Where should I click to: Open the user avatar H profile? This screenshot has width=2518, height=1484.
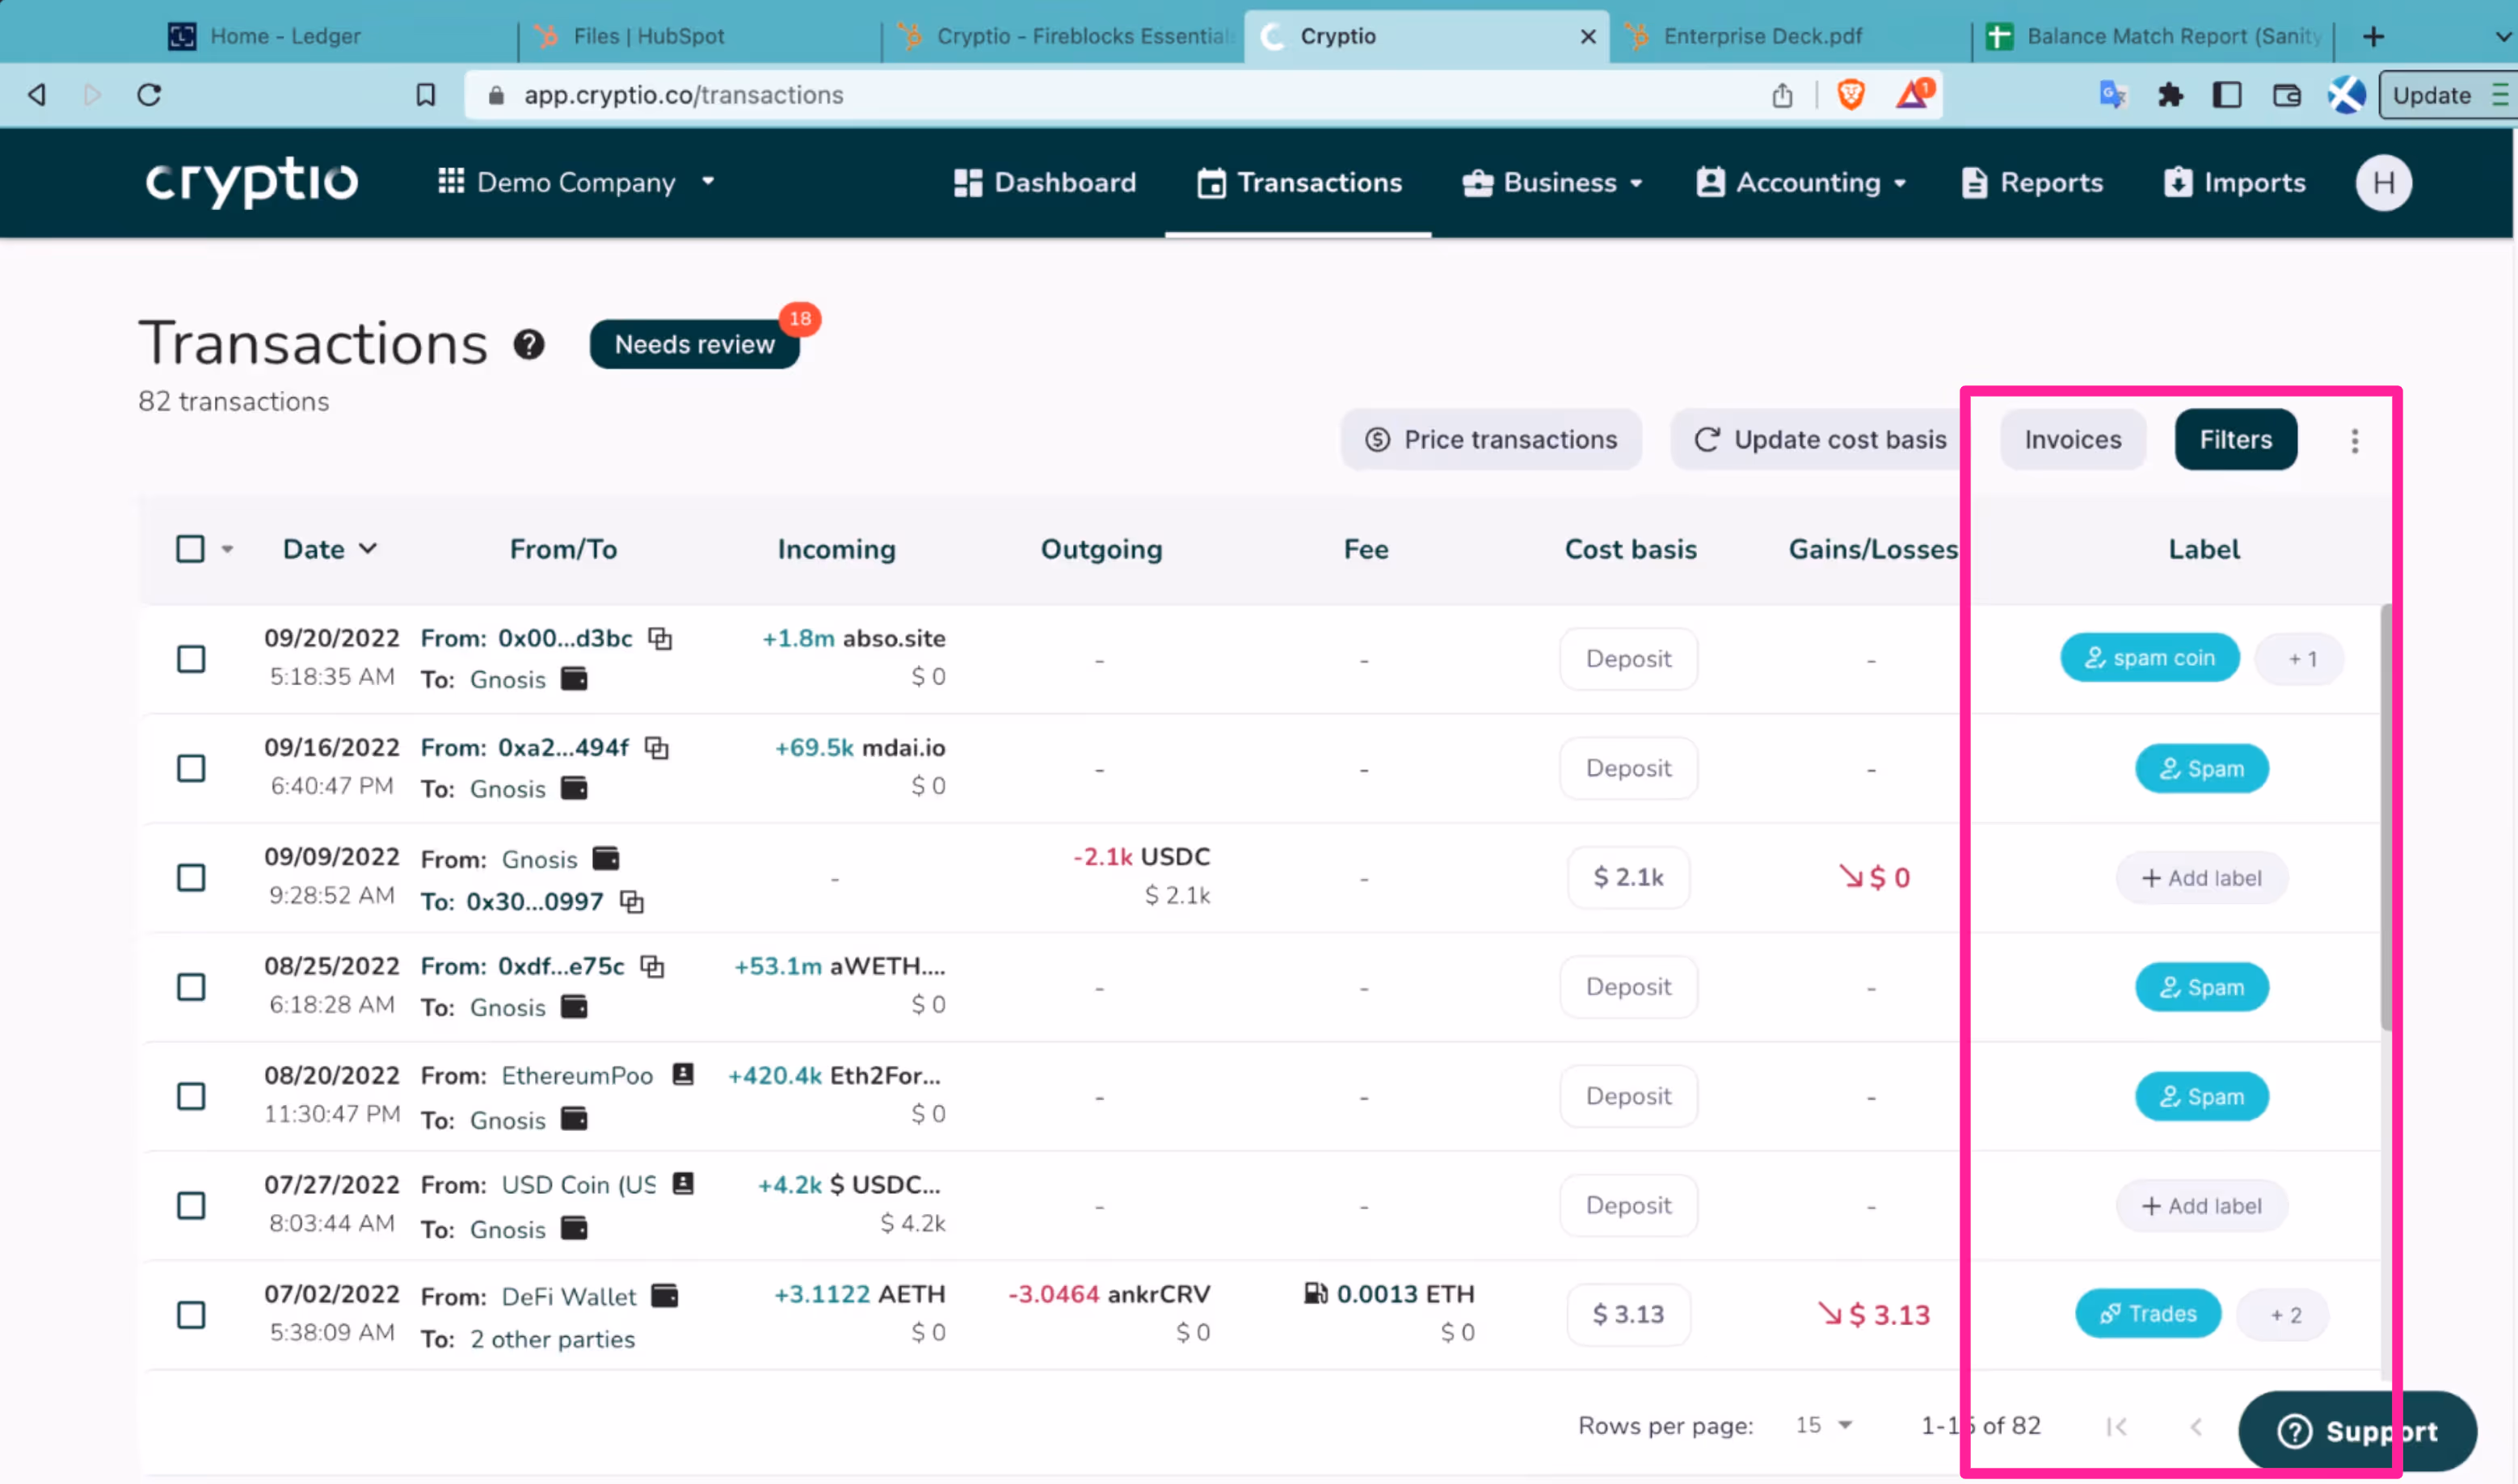coord(2383,183)
